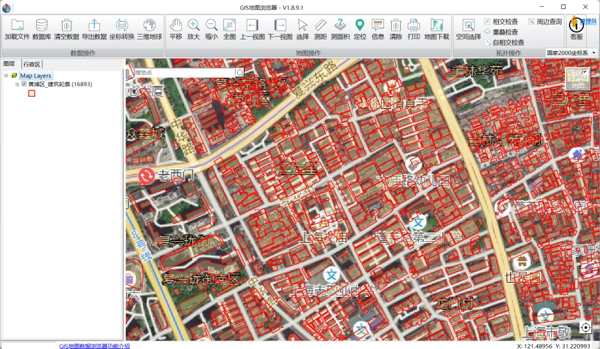Click the 清除 clear icon in map tools
Viewport: 600px width, 349px height.
pos(396,25)
